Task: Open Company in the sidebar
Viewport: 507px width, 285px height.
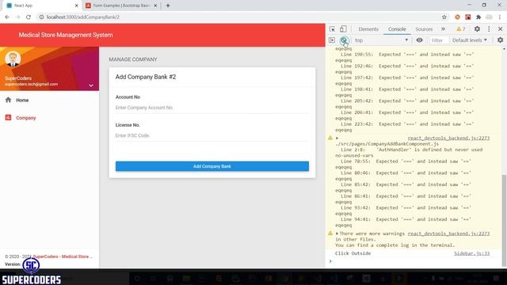Action: (x=49, y=118)
